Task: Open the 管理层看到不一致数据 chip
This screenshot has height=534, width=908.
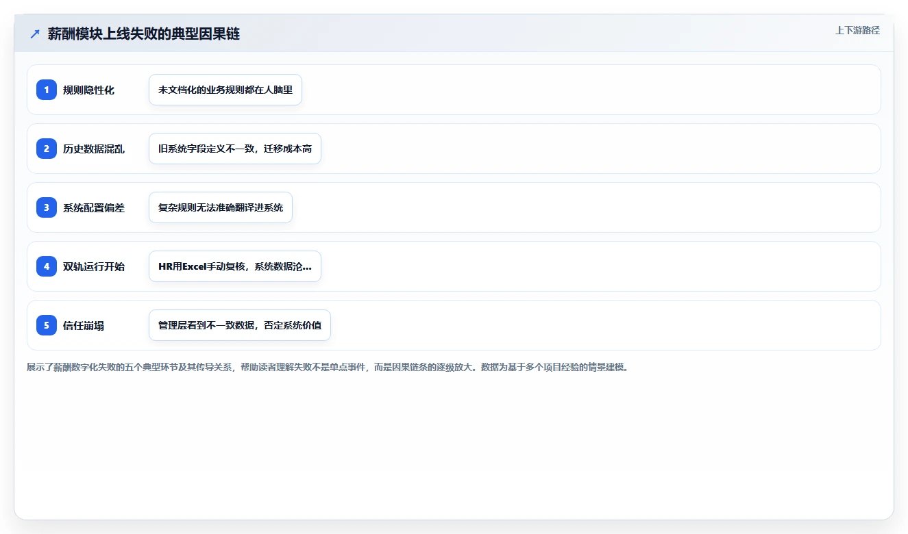Action: pos(240,325)
